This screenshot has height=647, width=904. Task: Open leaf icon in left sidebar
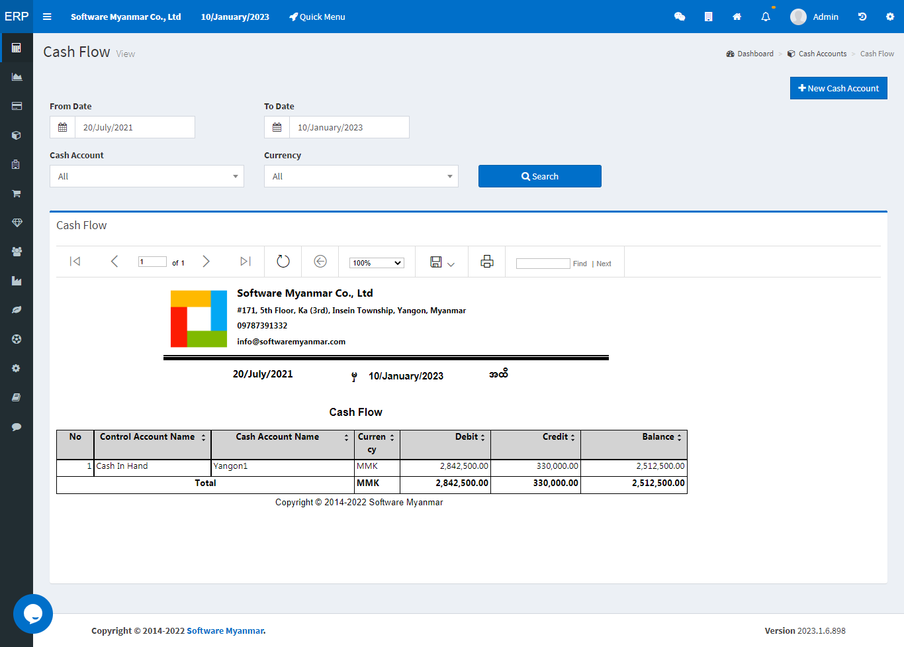(17, 310)
